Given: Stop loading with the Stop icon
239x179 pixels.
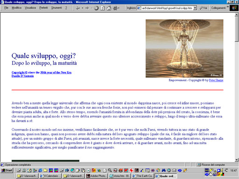Looking at the screenshot, I should click(x=96, y=8).
